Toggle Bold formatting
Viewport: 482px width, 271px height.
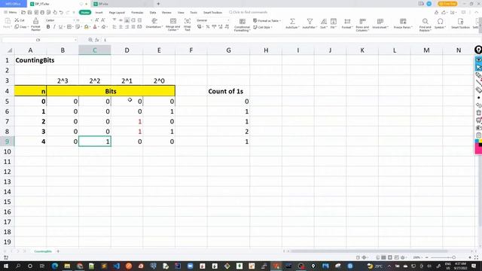coord(48,27)
